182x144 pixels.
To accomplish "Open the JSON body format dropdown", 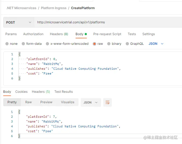I will [156, 44].
